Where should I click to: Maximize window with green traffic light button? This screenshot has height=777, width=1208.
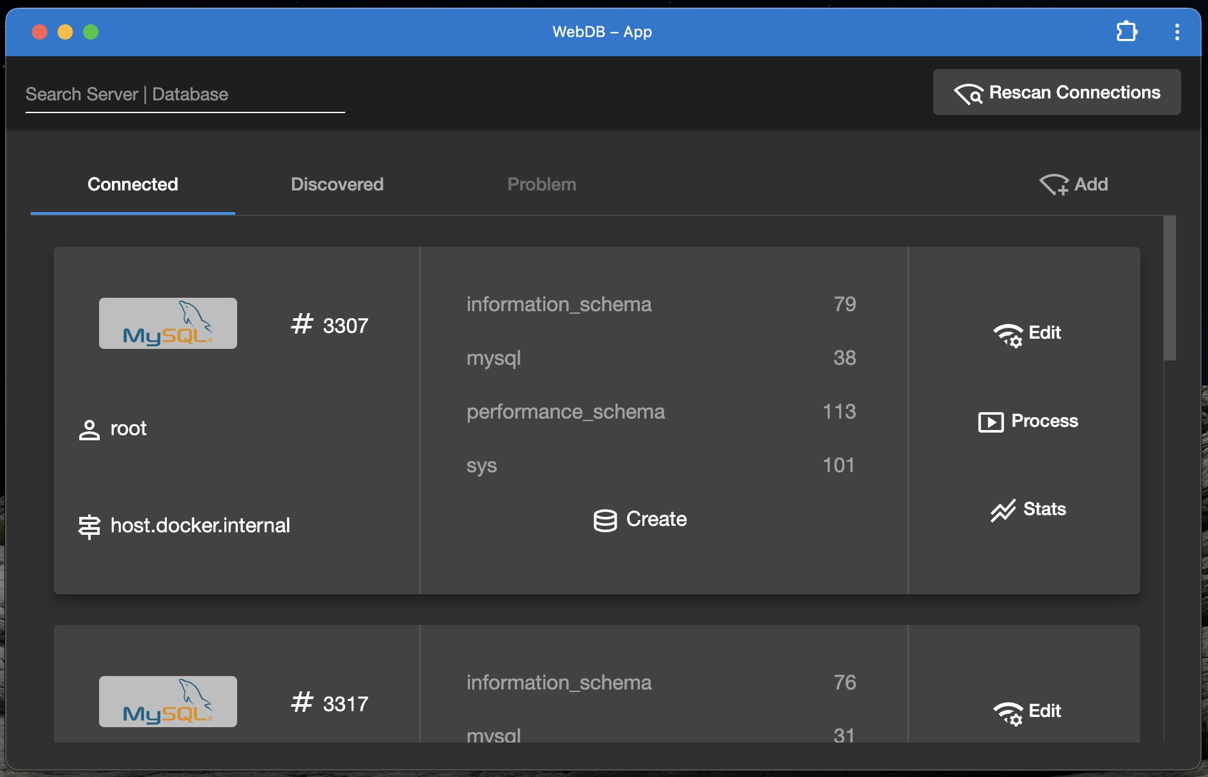(91, 32)
